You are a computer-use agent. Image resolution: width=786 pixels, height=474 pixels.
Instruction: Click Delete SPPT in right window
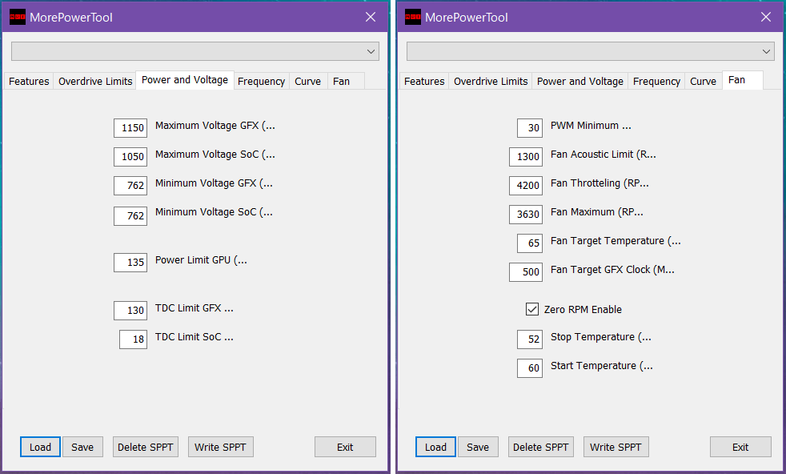(x=541, y=447)
